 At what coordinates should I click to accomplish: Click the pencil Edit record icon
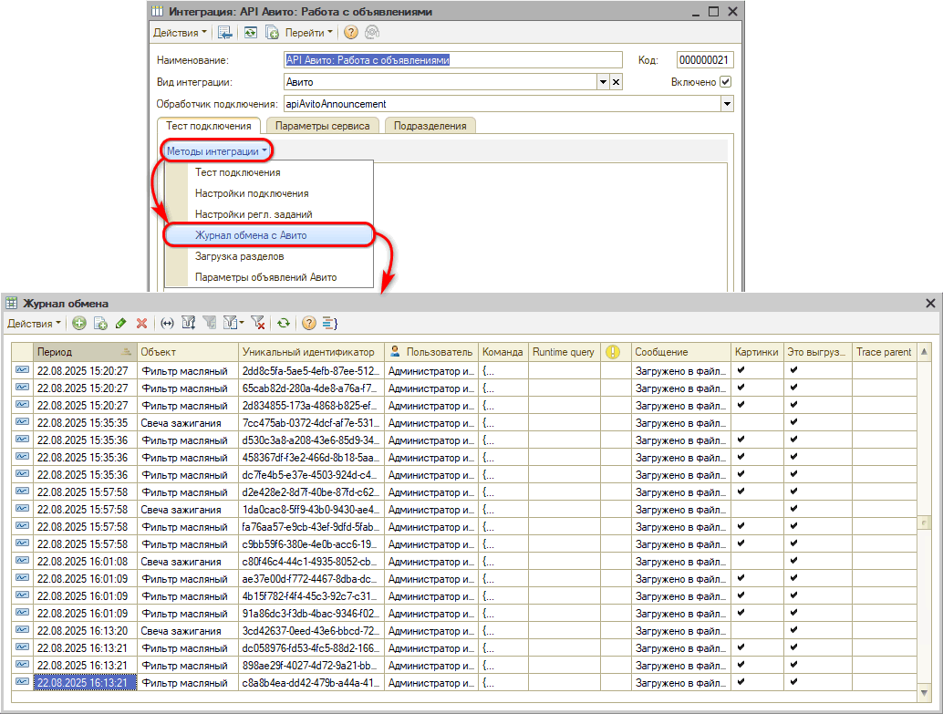[x=120, y=323]
